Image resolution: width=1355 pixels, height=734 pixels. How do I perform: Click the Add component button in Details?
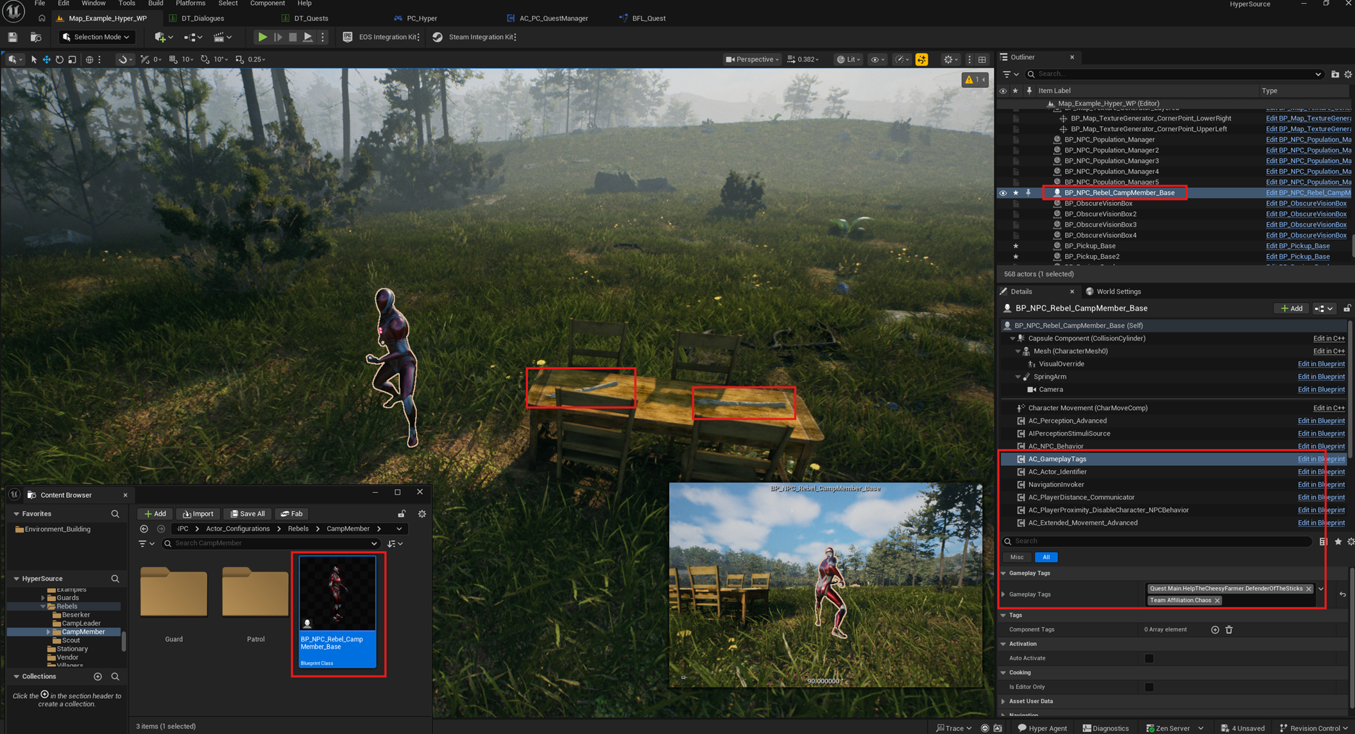click(1291, 309)
